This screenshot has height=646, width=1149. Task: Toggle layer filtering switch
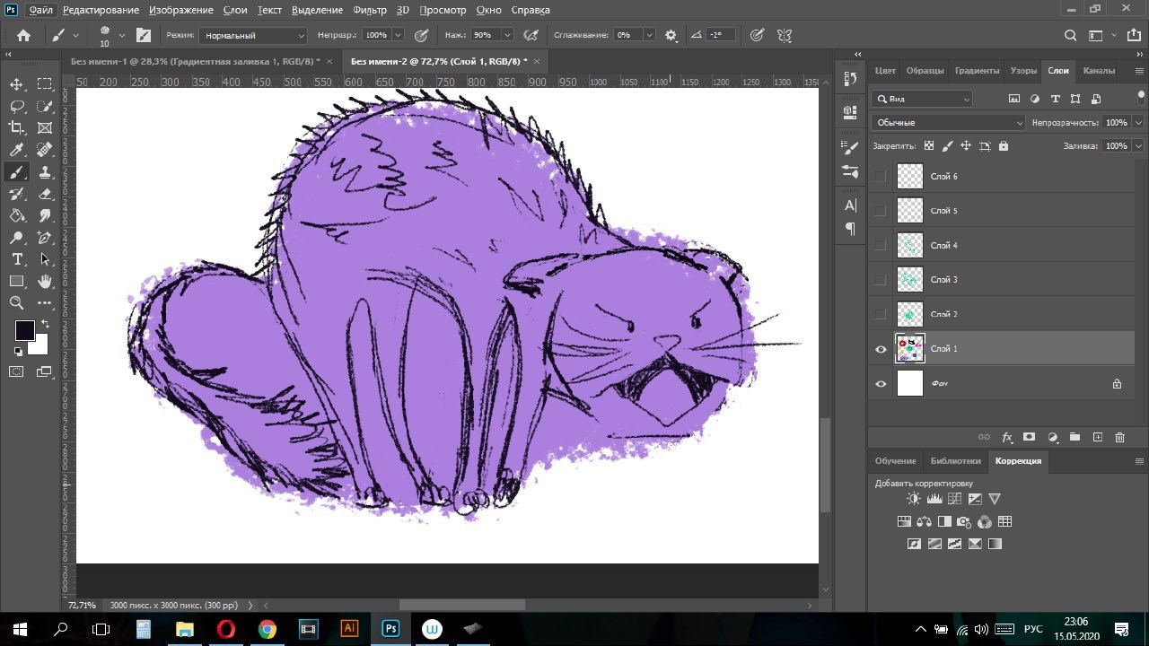1141,97
